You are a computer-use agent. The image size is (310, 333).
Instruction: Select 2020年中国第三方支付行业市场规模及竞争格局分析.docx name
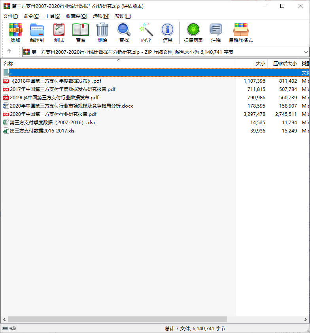[x=71, y=106]
